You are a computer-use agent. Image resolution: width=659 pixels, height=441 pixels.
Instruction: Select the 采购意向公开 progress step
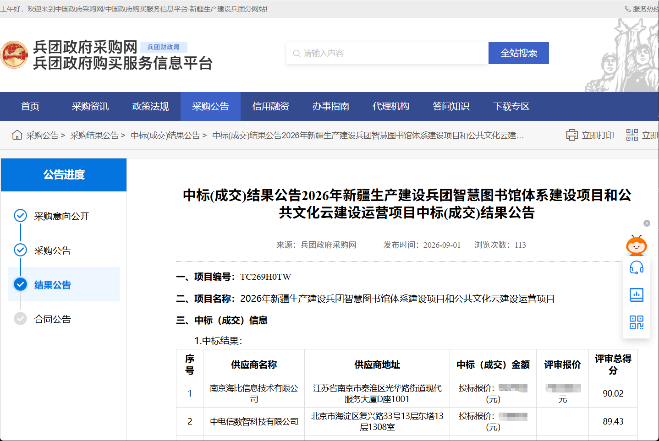(61, 216)
